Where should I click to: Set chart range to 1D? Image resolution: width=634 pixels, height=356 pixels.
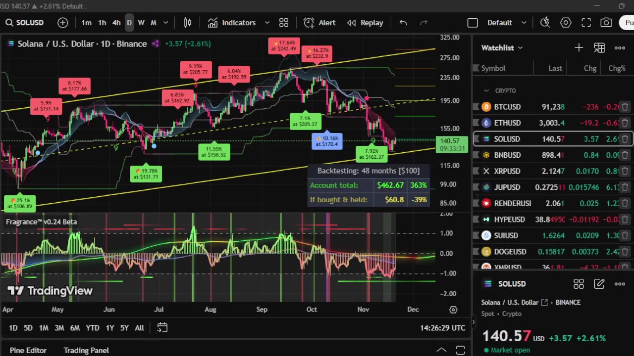tap(13, 328)
